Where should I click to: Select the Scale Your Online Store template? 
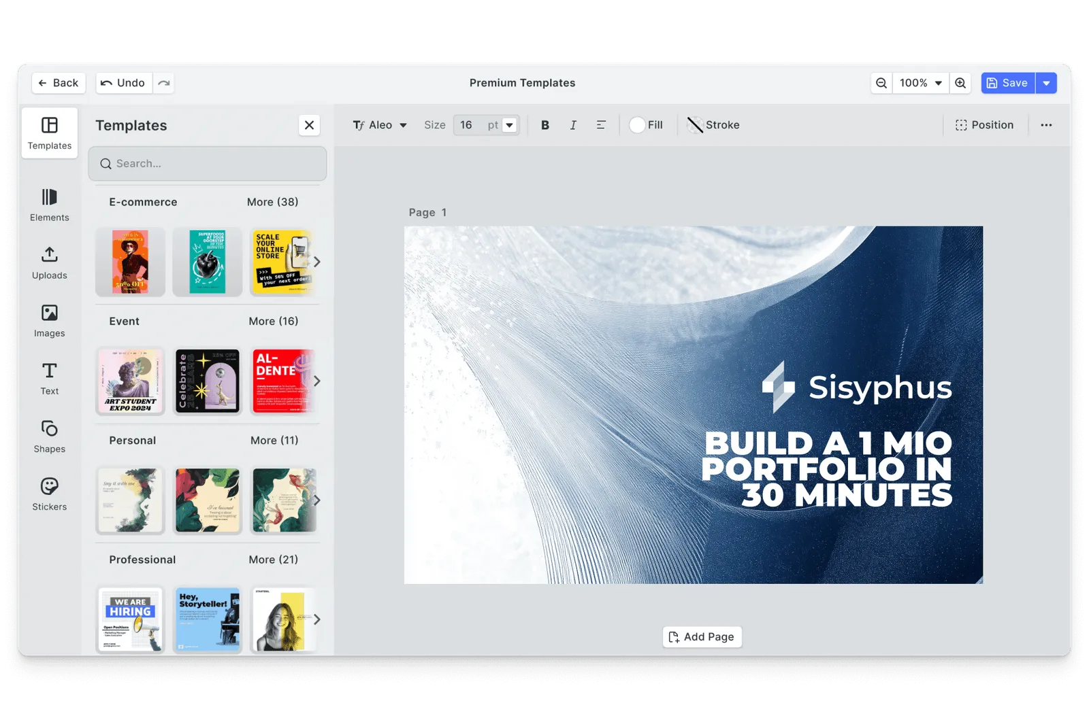tap(282, 262)
